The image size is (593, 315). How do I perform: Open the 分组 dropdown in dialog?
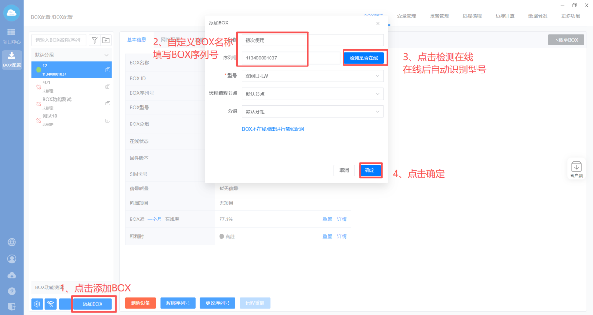(313, 111)
